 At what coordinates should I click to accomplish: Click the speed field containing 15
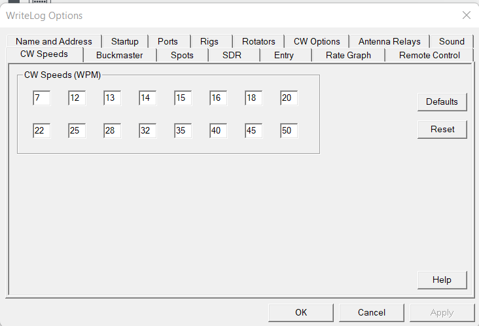(x=183, y=98)
